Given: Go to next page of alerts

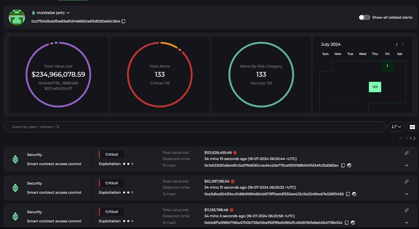Looking at the screenshot, I should (x=414, y=138).
